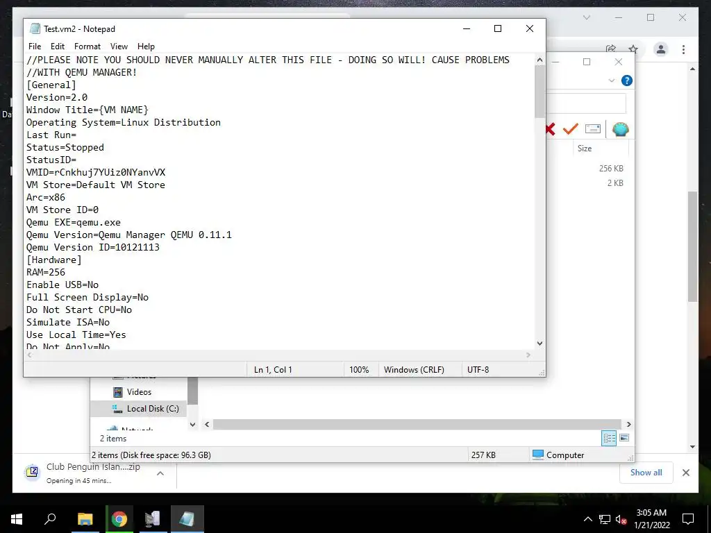Open the Notepad Help menu
The height and width of the screenshot is (533, 711).
click(x=146, y=46)
